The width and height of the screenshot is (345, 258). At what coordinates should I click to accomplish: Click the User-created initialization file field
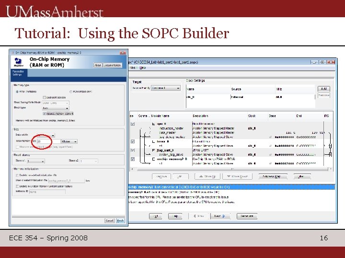66,181
